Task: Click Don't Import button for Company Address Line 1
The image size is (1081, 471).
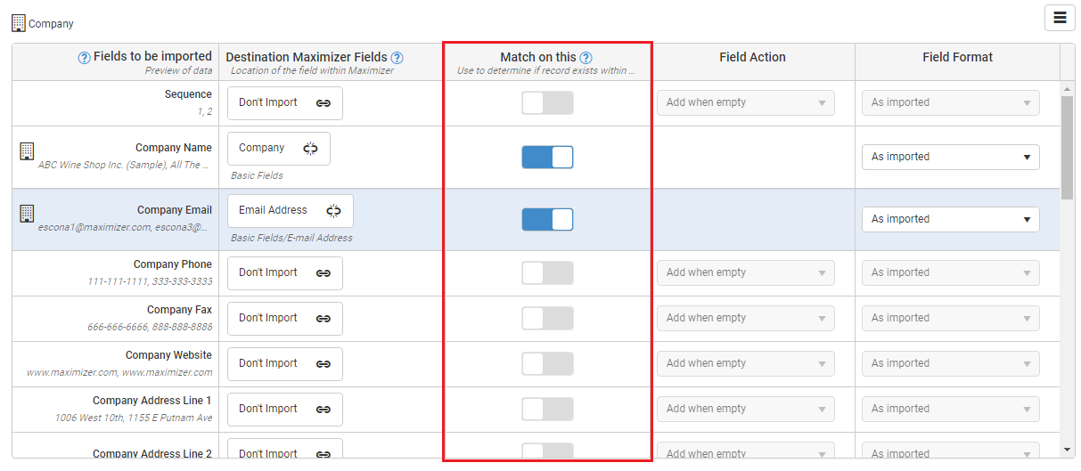Action: click(285, 410)
